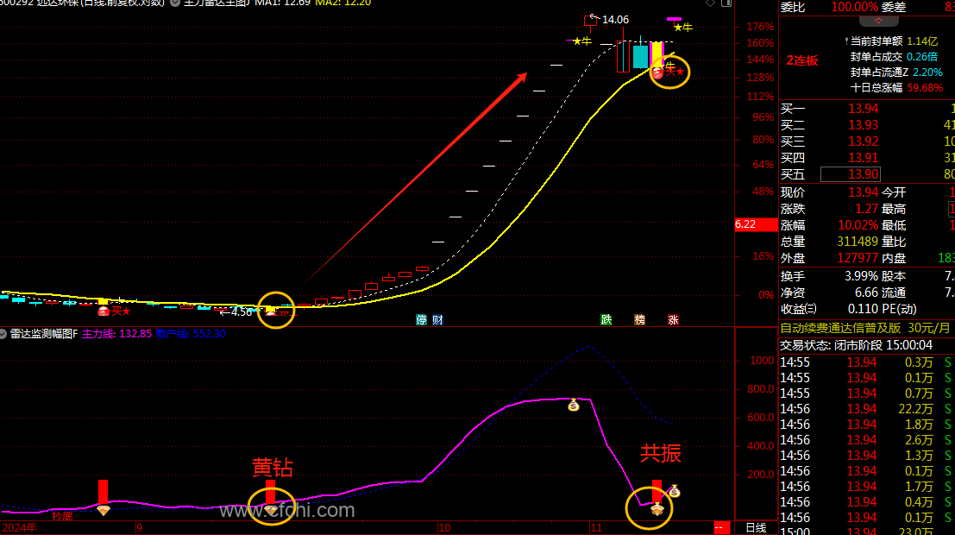The width and height of the screenshot is (955, 535).
Task: Click the boxed 买五 price 13.90
Action: [x=851, y=174]
